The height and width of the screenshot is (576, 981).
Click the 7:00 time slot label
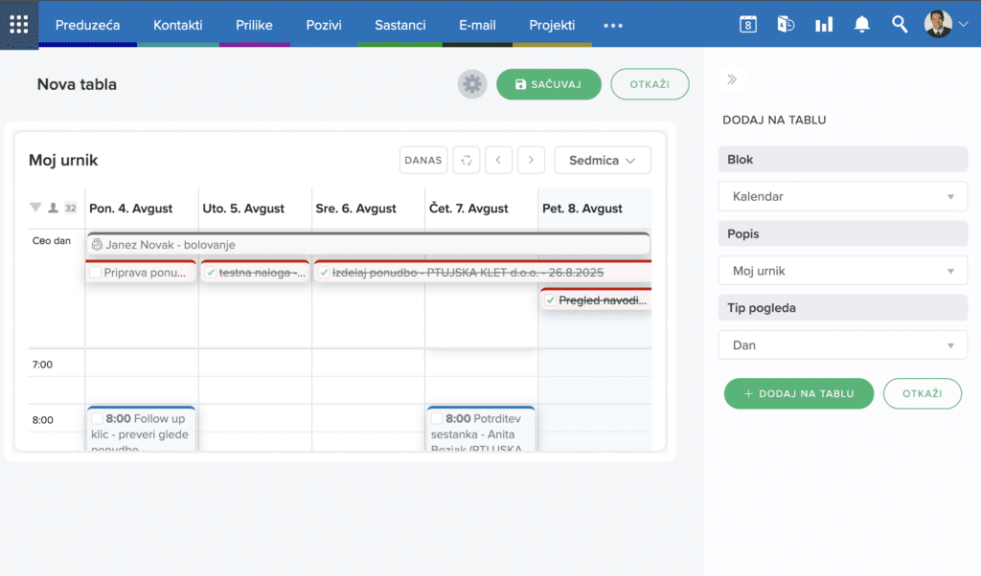click(x=42, y=365)
